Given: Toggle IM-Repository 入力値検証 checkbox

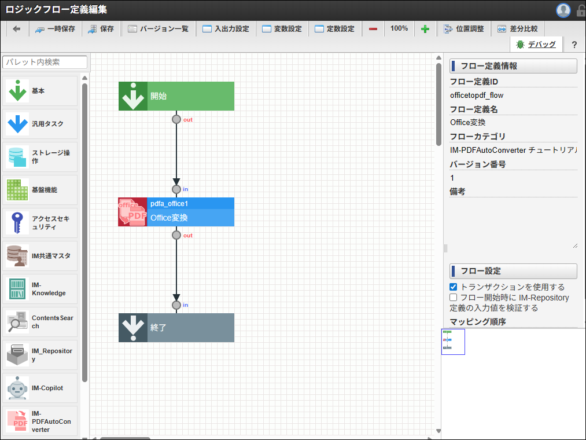Looking at the screenshot, I should pyautogui.click(x=454, y=298).
